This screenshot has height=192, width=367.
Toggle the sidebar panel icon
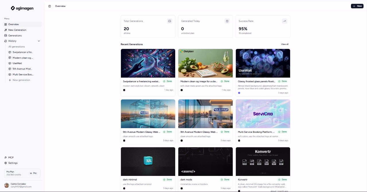50,6
